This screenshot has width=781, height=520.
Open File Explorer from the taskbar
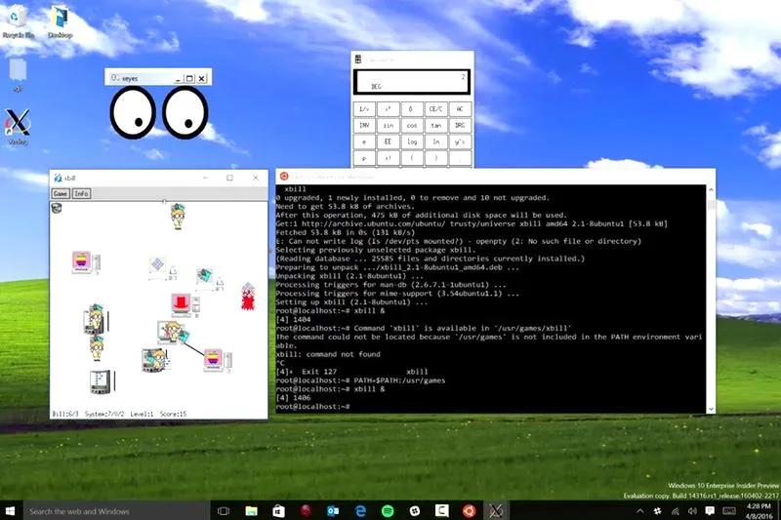[252, 511]
